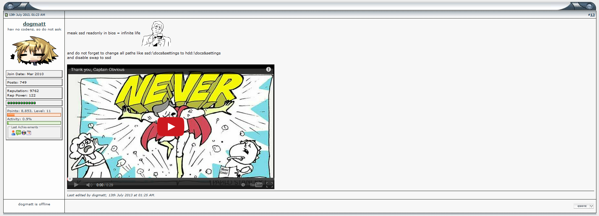Click the "Join Date: Mar 2010" text
Screen dimensions: 599x216
(x=25, y=74)
